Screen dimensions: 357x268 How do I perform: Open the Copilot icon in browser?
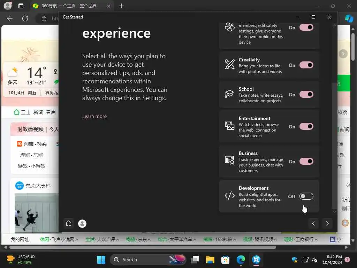point(349,18)
